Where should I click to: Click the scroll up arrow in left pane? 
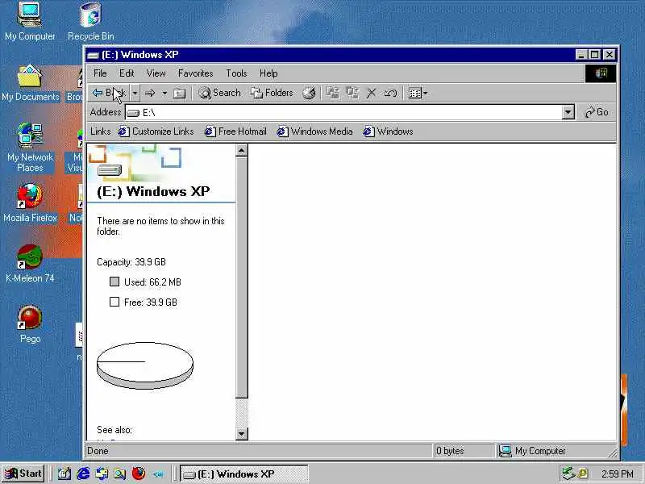(x=241, y=151)
